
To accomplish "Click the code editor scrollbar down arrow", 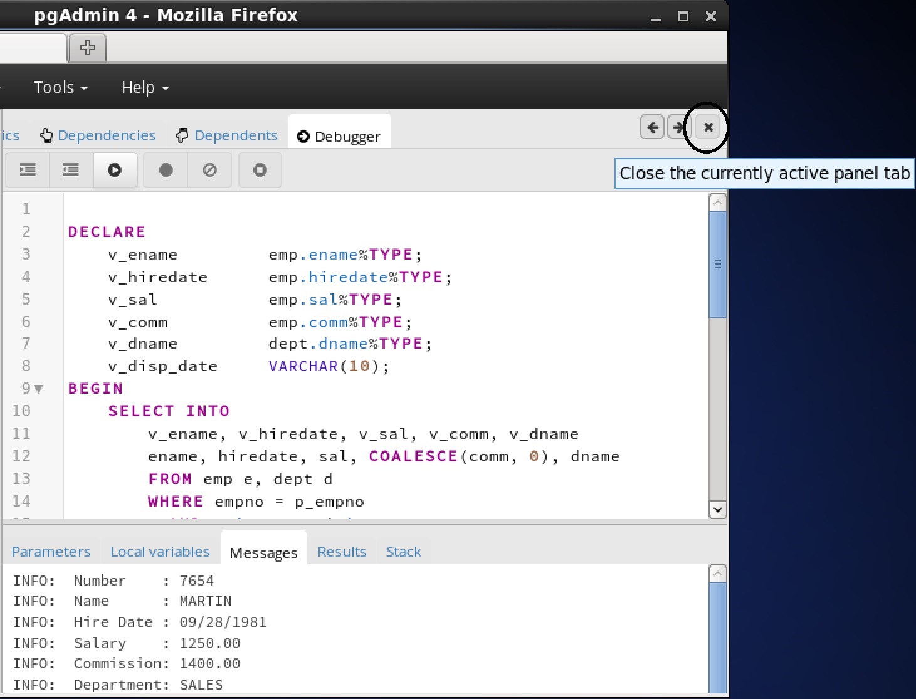I will point(717,510).
